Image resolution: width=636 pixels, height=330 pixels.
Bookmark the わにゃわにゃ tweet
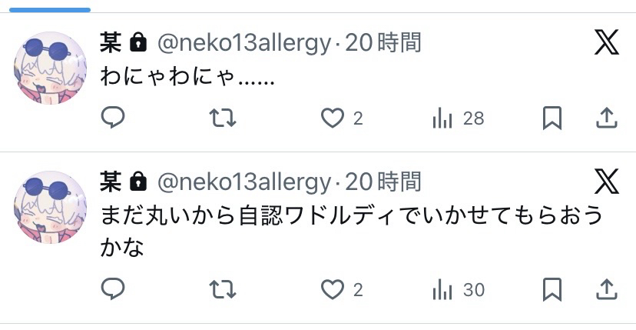(552, 118)
